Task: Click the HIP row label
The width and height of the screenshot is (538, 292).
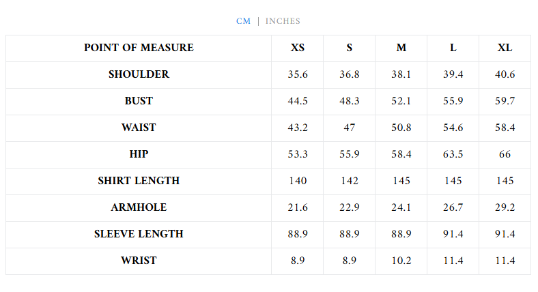Action: tap(139, 154)
